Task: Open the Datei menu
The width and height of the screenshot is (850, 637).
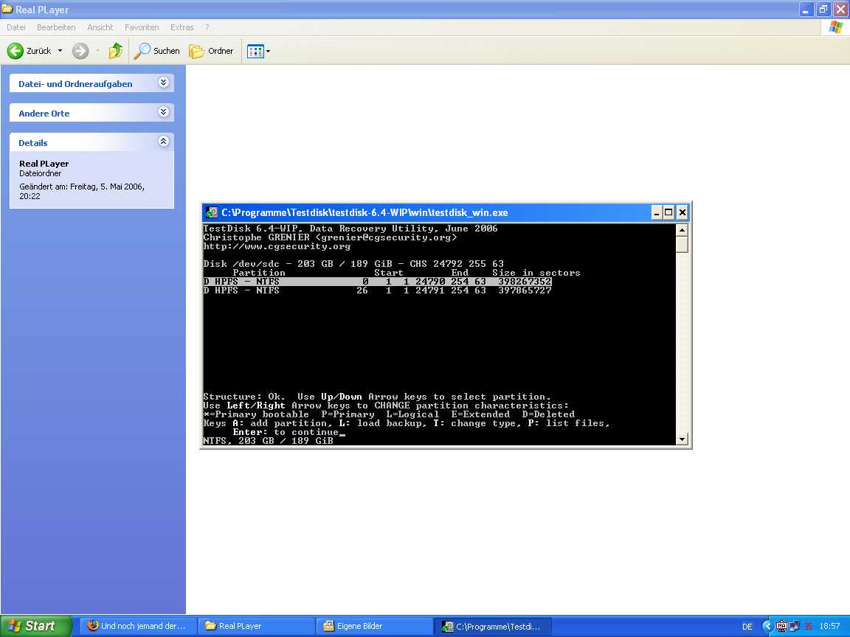Action: coord(15,27)
